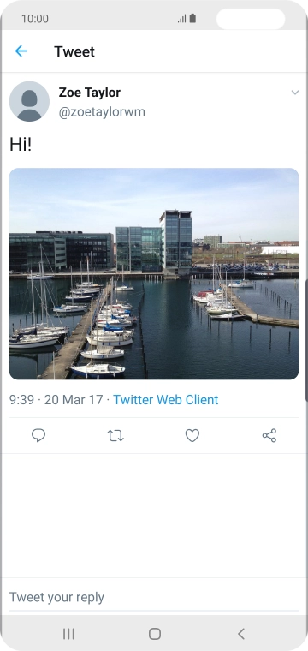Tap the Hi! tweet text
This screenshot has width=308, height=651.
(x=21, y=145)
